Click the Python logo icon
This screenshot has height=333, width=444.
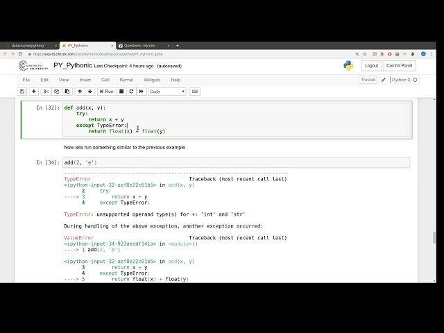348,66
